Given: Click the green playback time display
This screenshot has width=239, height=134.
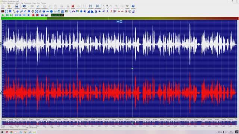Looking at the screenshot, I should [x=57, y=15].
